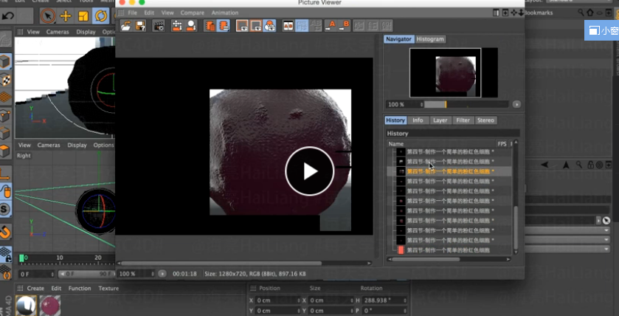Click the pink material sphere thumbnail
The width and height of the screenshot is (619, 316).
49,304
